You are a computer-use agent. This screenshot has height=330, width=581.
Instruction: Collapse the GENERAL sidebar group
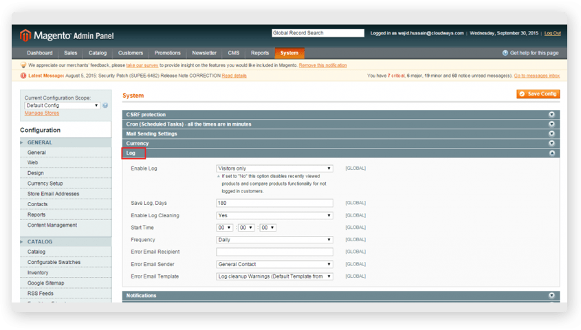(x=65, y=142)
